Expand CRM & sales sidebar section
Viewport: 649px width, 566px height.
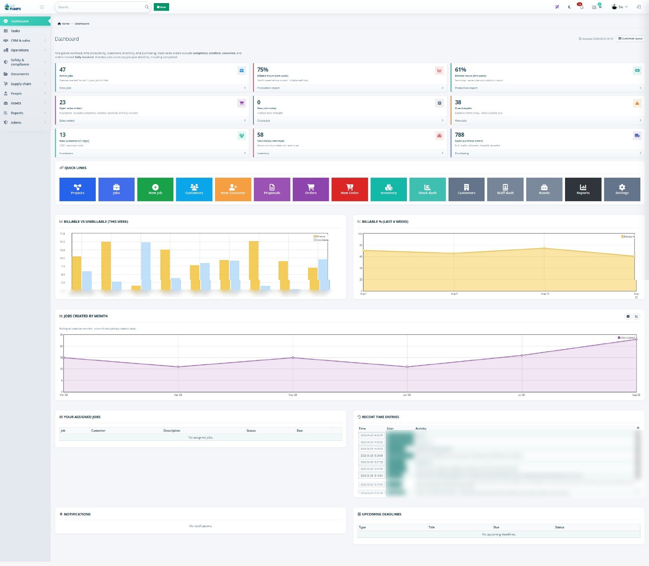coord(25,40)
